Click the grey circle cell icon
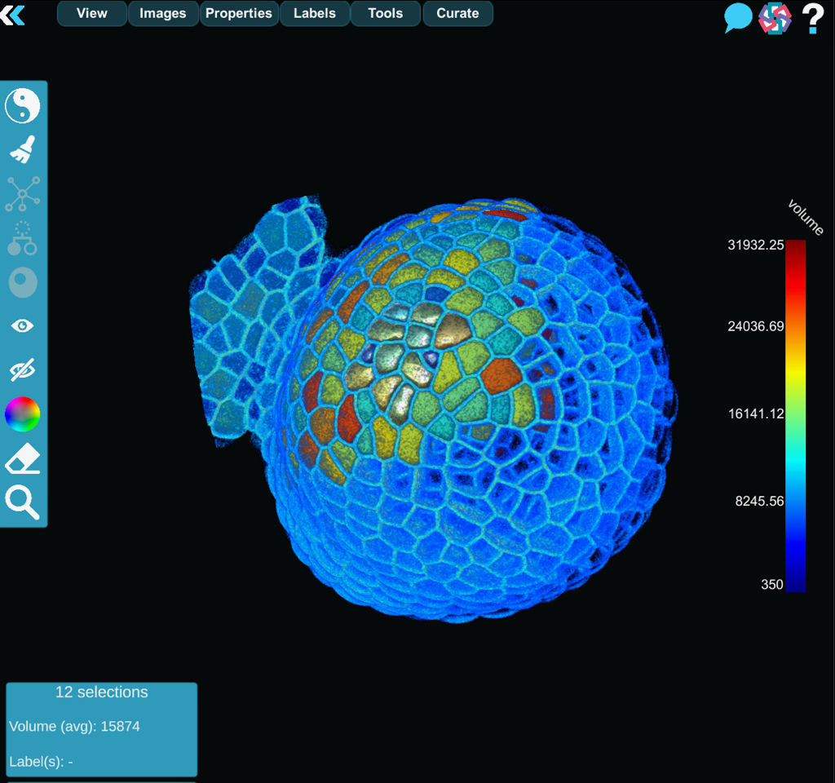The height and width of the screenshot is (783, 835). pos(23,282)
